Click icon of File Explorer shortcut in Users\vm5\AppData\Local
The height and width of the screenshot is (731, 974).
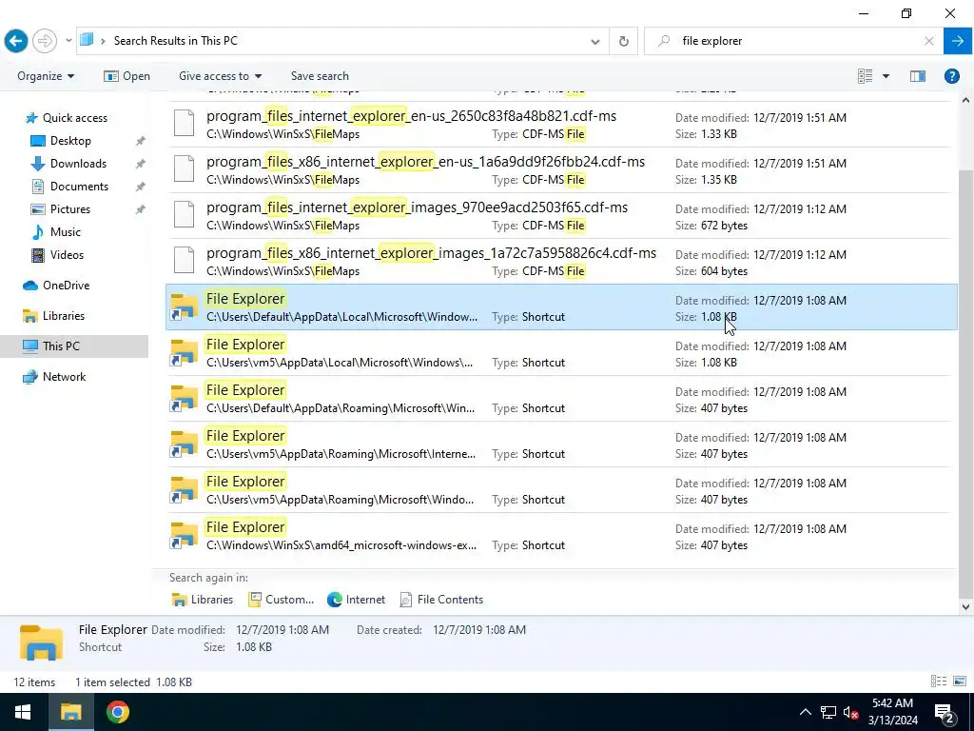184,353
